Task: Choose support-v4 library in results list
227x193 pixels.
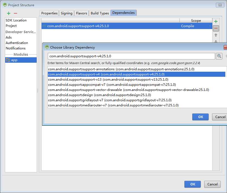Action: (x=137, y=74)
